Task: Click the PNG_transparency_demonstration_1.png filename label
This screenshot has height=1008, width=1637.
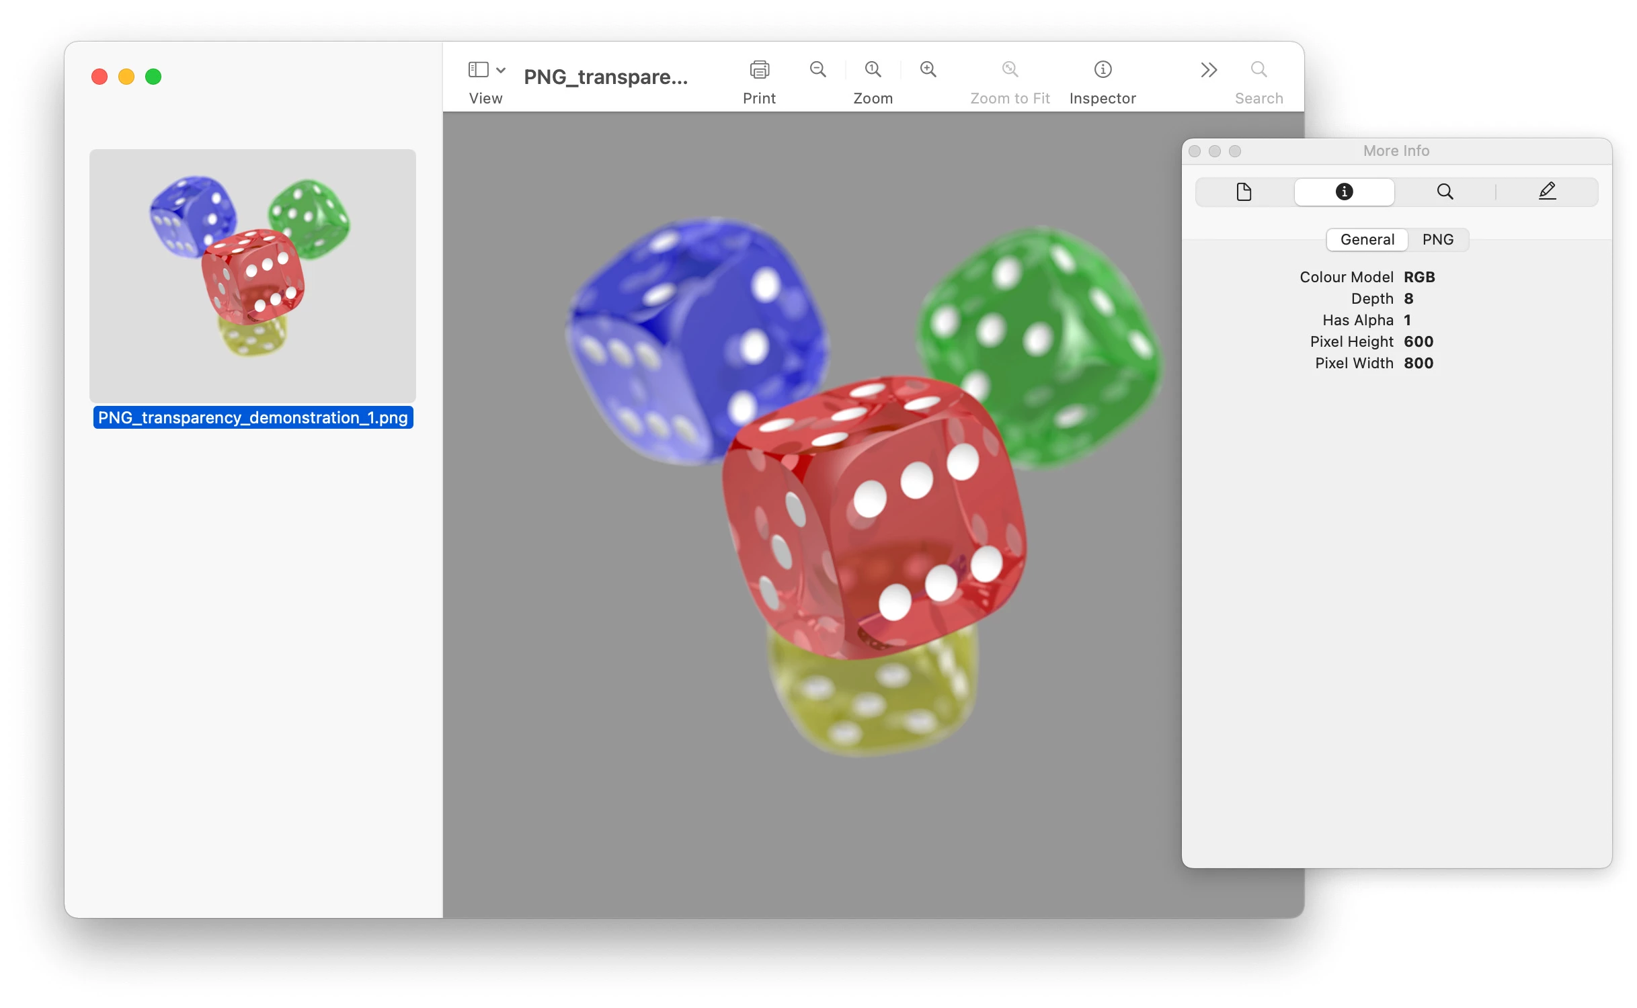Action: click(x=253, y=418)
